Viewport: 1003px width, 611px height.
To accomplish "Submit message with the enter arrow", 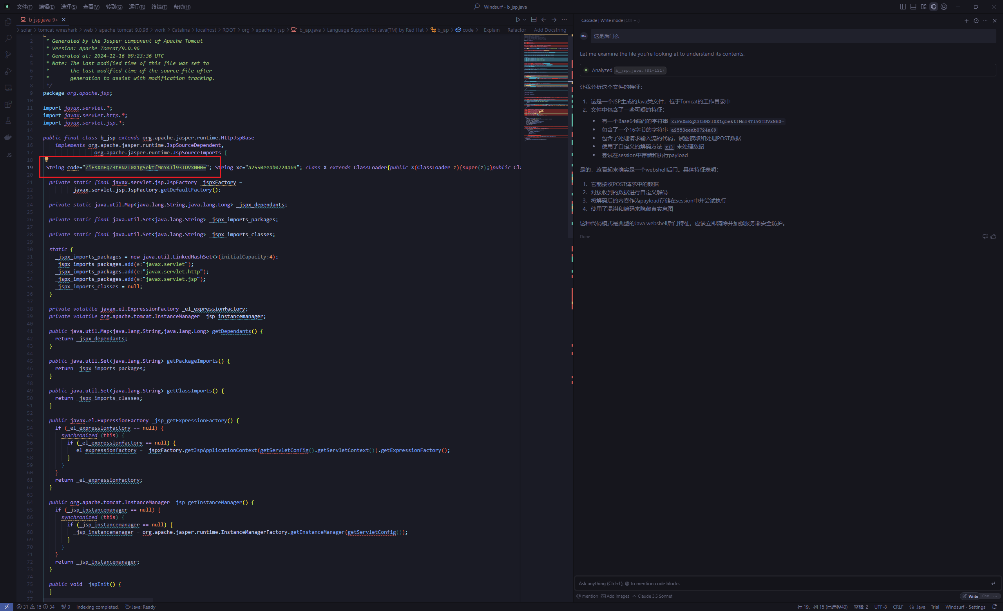I will [x=993, y=584].
